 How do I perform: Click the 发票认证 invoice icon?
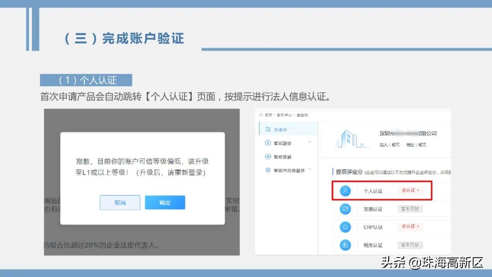coord(345,209)
